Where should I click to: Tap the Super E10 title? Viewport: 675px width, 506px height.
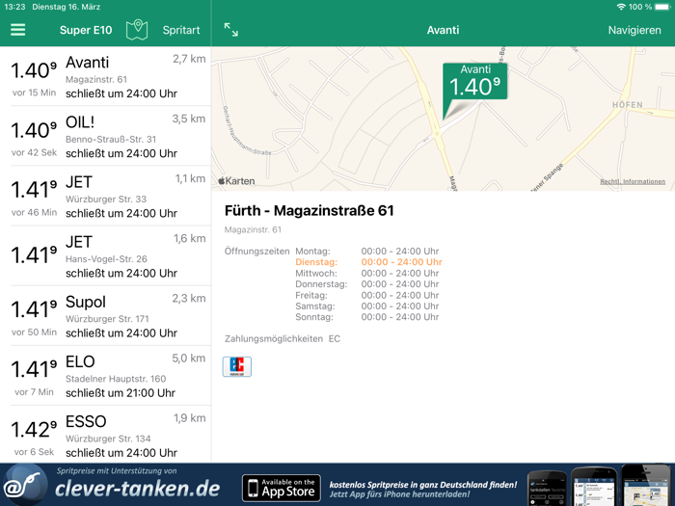(86, 30)
